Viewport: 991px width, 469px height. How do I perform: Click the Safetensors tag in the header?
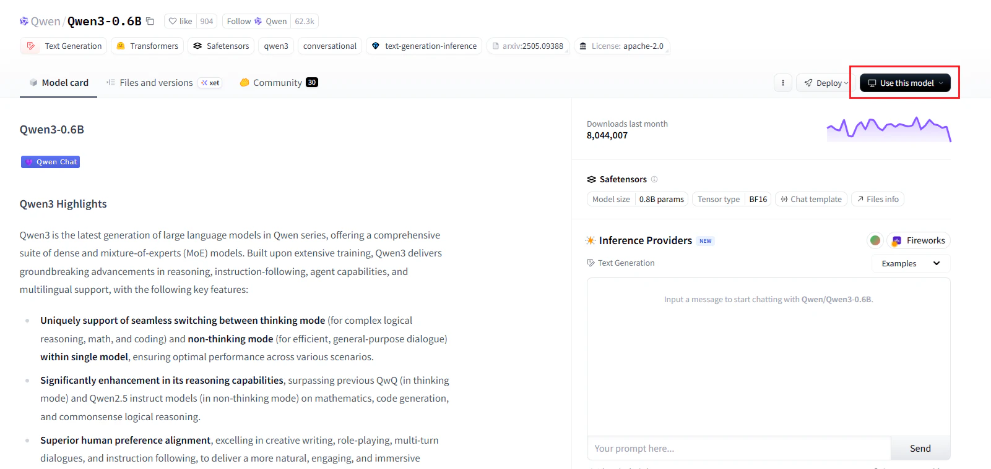click(x=221, y=46)
